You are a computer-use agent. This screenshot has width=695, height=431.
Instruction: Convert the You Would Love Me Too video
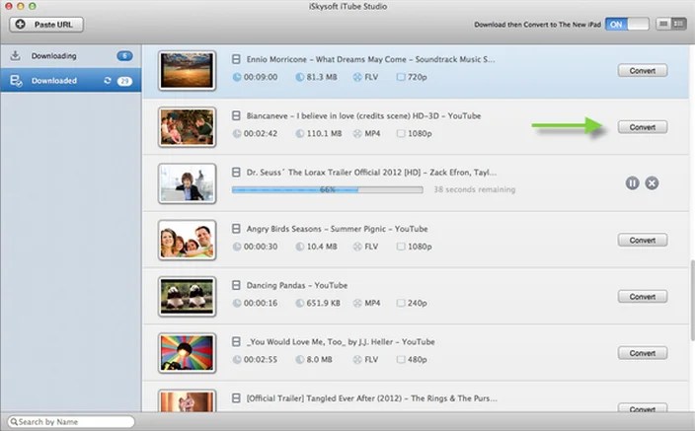point(643,353)
